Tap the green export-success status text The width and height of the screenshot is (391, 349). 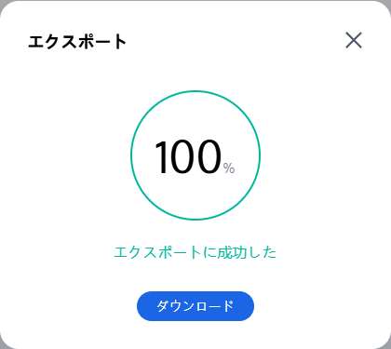[195, 252]
